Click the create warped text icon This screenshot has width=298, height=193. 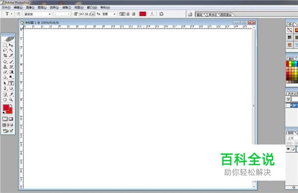tap(152, 14)
